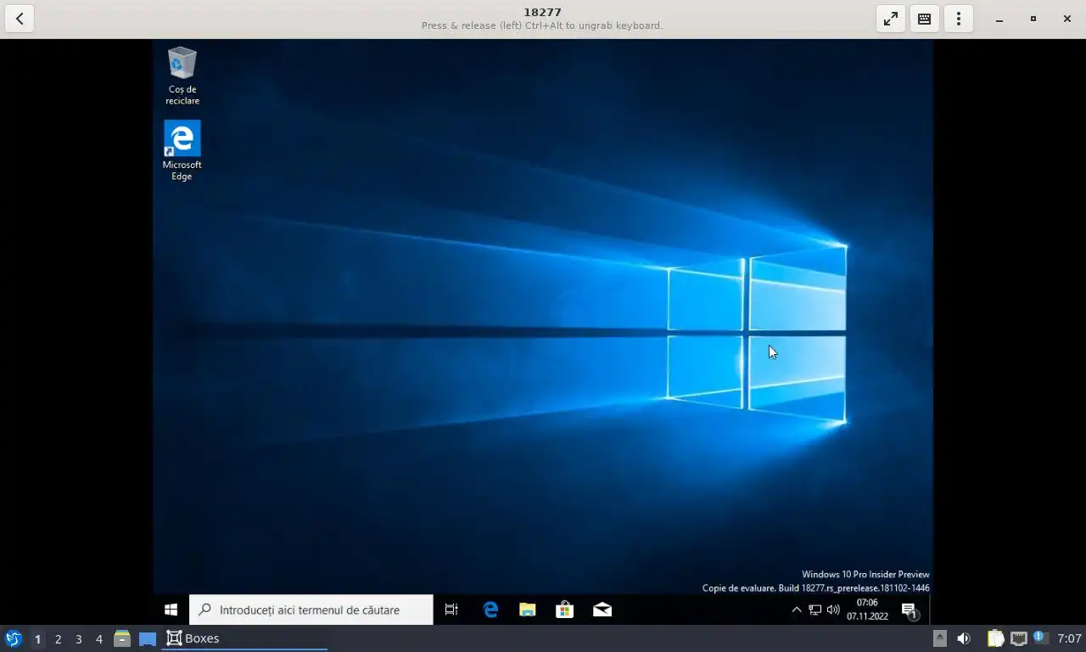Click the host clock showing 7:07
Screen dimensions: 1086x652
[1069, 638]
